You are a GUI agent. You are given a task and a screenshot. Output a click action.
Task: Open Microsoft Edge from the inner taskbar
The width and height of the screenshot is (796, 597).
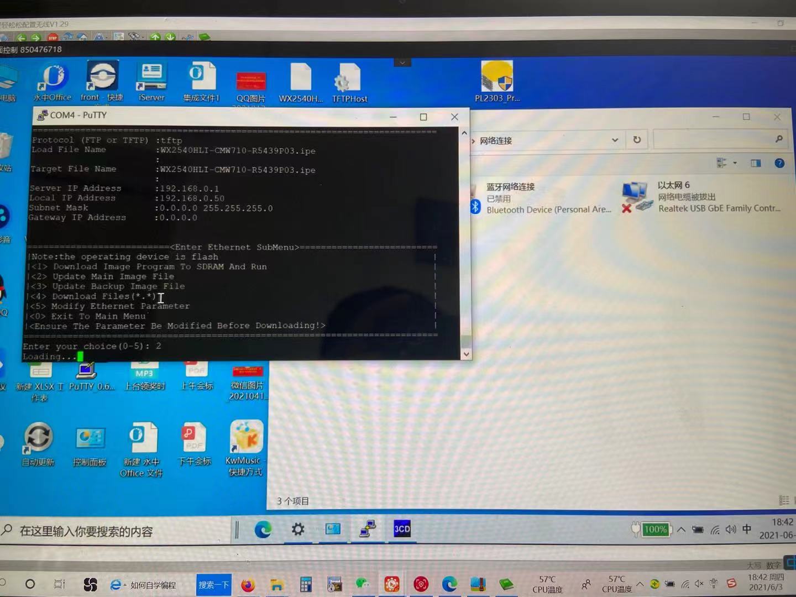point(263,530)
